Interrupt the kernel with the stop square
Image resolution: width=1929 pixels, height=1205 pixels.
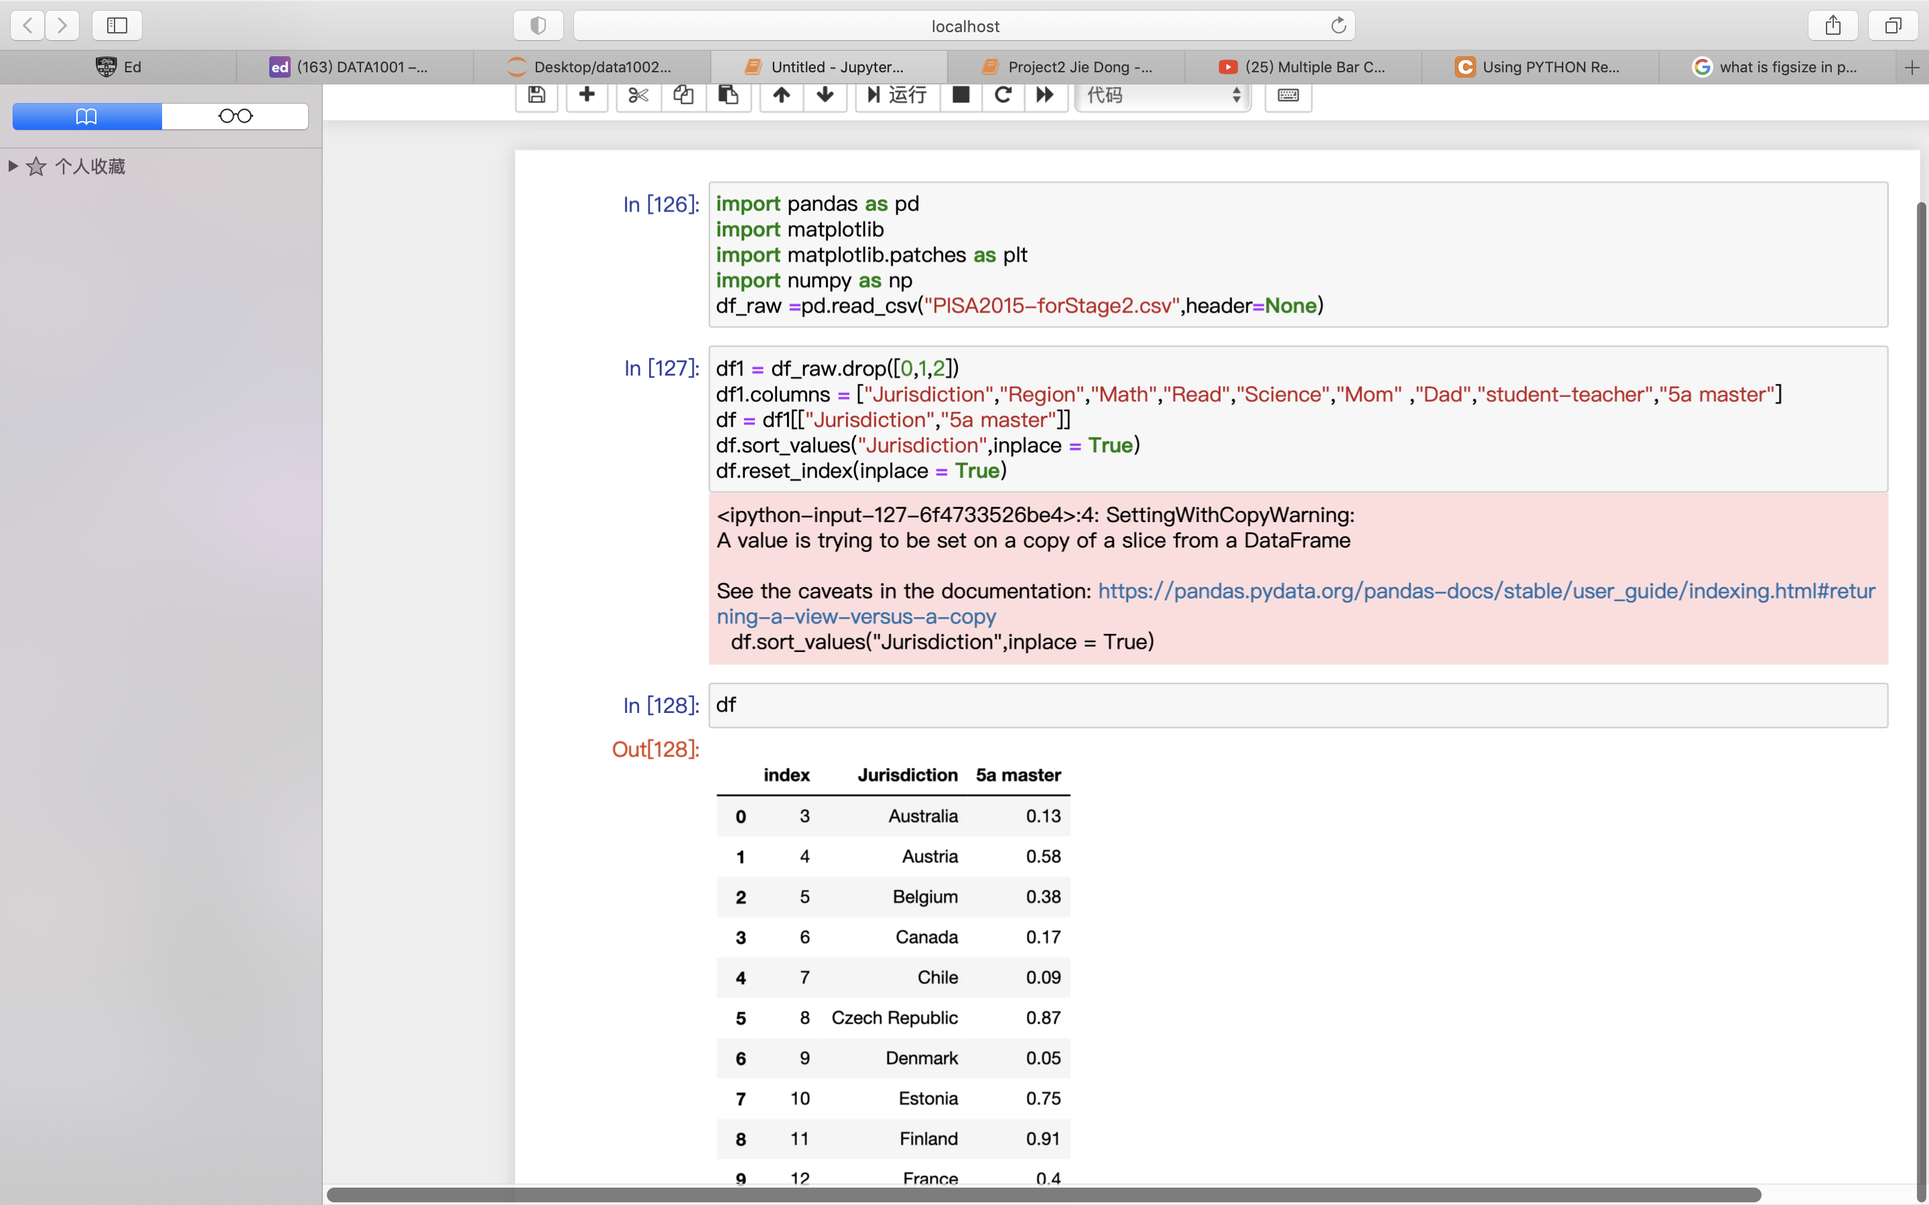[x=961, y=96]
